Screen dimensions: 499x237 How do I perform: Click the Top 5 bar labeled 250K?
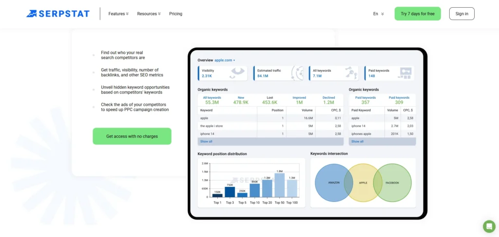tap(242, 195)
